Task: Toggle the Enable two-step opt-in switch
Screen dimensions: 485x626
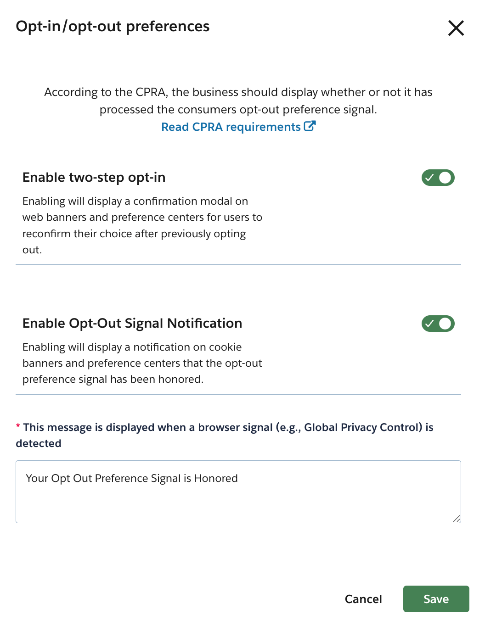Action: [x=438, y=178]
